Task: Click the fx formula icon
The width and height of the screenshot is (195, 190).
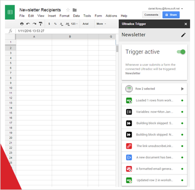Action: (10, 31)
